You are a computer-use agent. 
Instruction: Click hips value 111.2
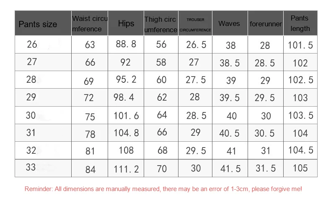[x=126, y=169]
